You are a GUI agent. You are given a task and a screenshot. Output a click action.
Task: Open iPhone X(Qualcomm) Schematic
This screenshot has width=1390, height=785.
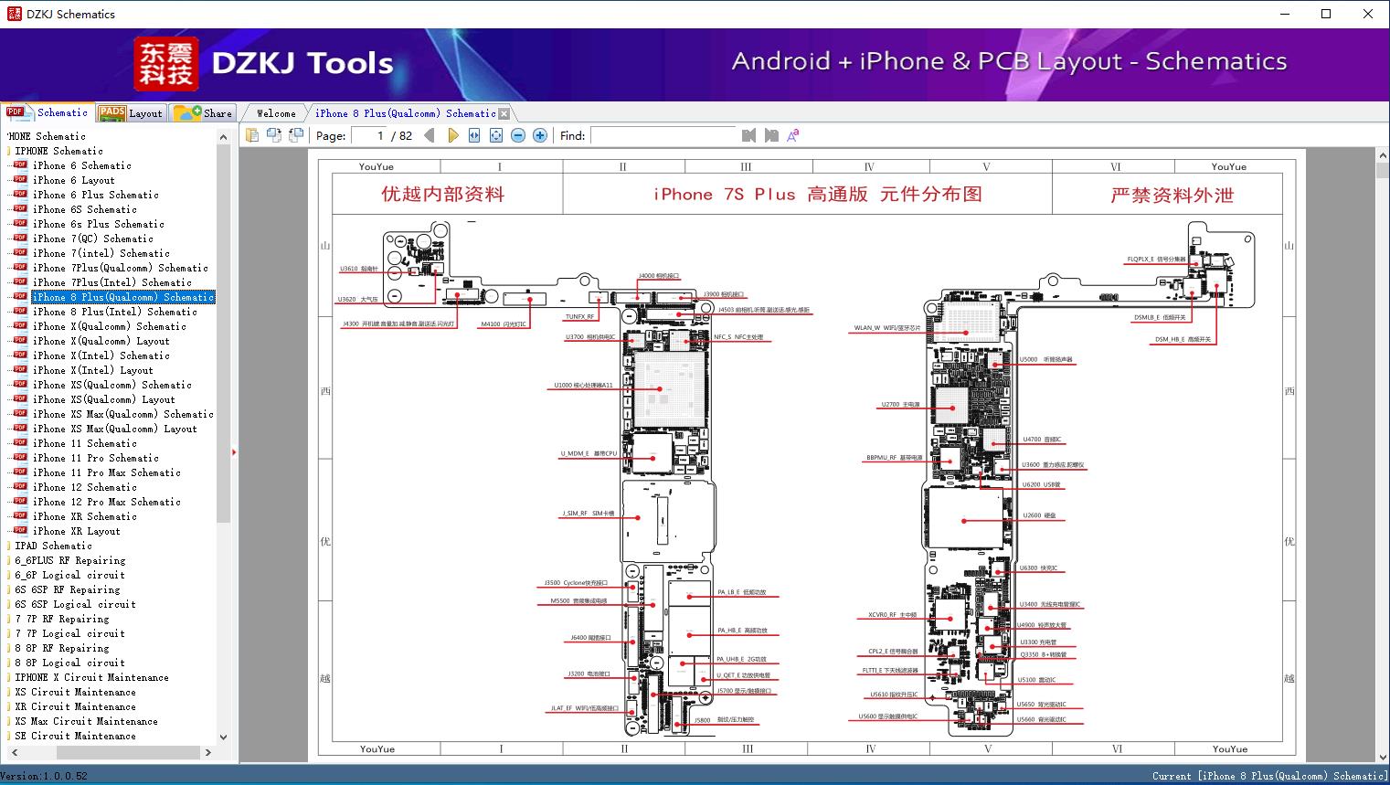[x=109, y=326]
